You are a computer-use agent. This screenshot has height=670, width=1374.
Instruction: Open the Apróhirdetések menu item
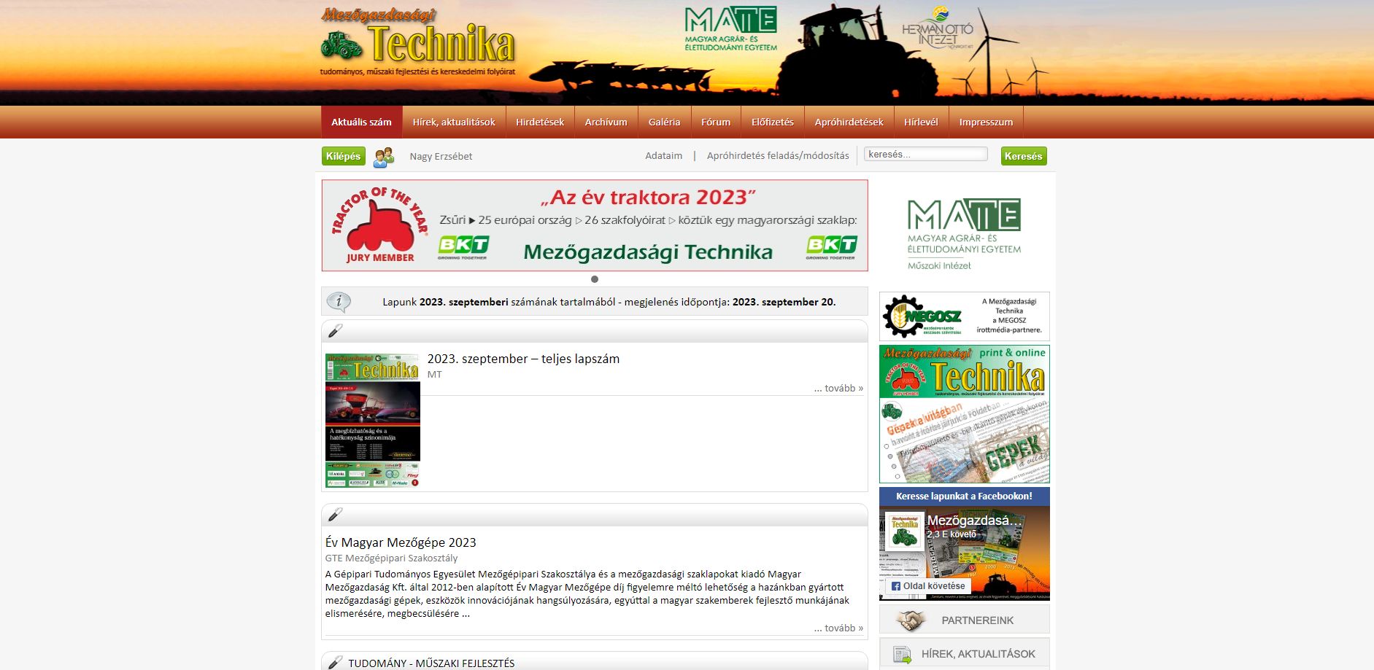pos(849,122)
